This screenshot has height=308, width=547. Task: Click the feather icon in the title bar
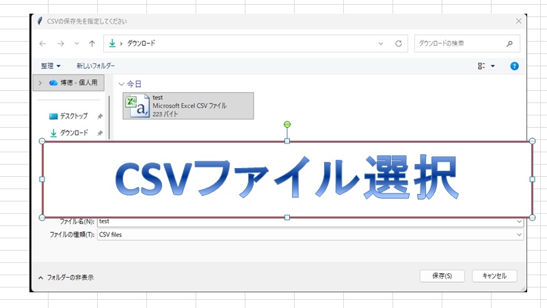coord(40,21)
